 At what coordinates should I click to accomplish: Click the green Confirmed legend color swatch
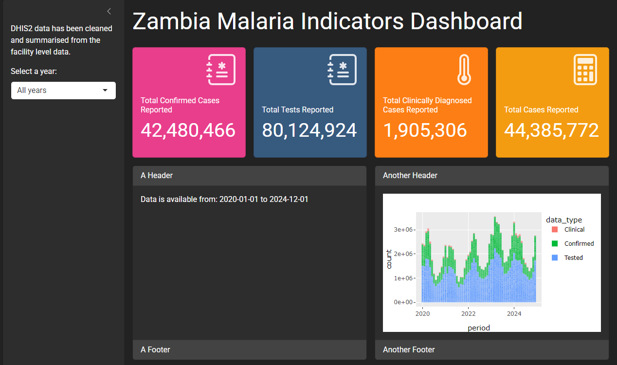[x=555, y=243]
